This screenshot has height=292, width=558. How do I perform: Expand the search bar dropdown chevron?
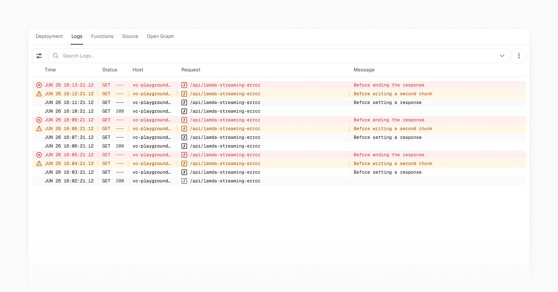tap(502, 56)
